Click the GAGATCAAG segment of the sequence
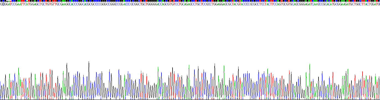Screen dimensions: 380x100 pos(311,4)
